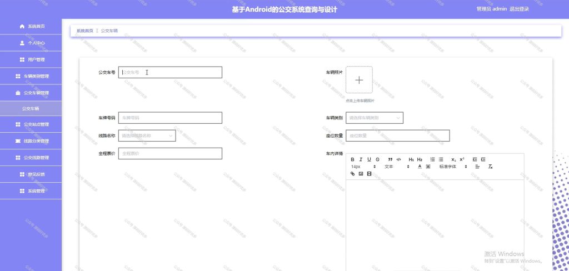Insert an image in editor

[x=361, y=174]
